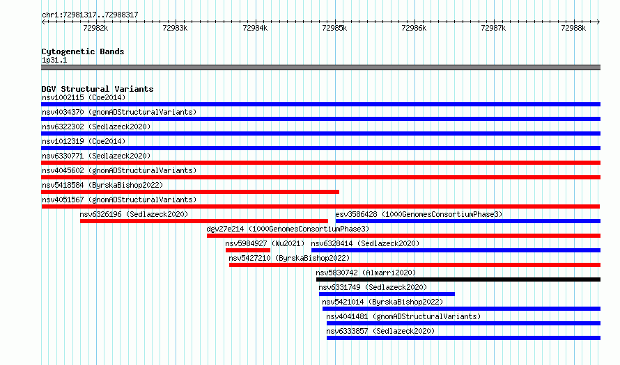Viewport: 620px width, 365px height.
Task: Click the nsv6326196 (Sedlazeck2020) label
Action: 134,214
